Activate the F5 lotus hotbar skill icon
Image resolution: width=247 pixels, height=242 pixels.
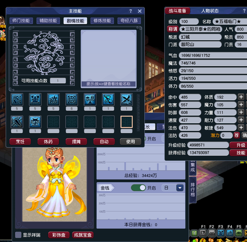[x=239, y=233]
